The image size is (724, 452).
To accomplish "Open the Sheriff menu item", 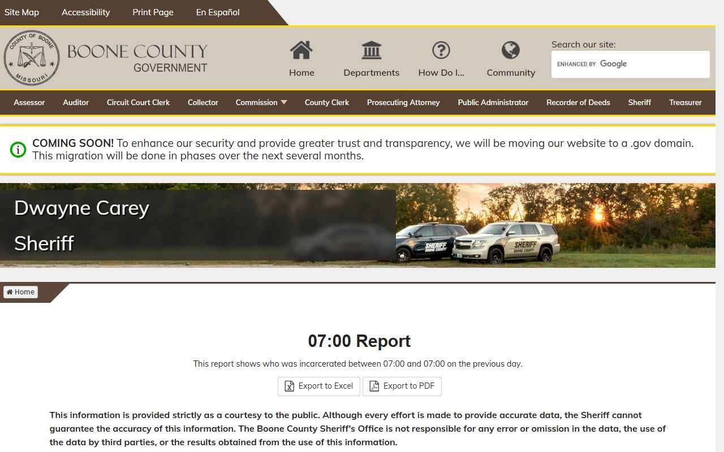I will click(x=640, y=102).
